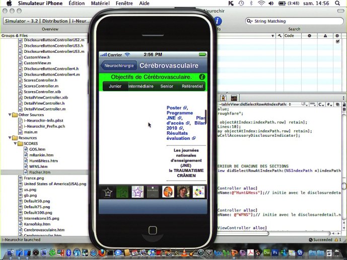The height and width of the screenshot is (260, 347).
Task: Open Photoshop from the Dock
Action: click(x=275, y=252)
